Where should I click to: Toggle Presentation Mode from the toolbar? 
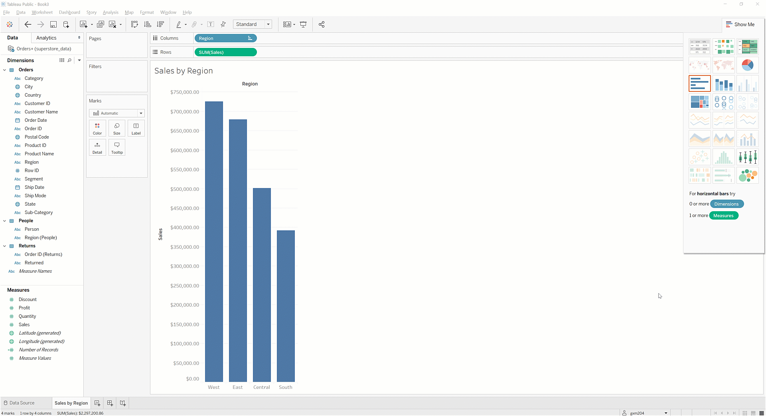(x=303, y=24)
